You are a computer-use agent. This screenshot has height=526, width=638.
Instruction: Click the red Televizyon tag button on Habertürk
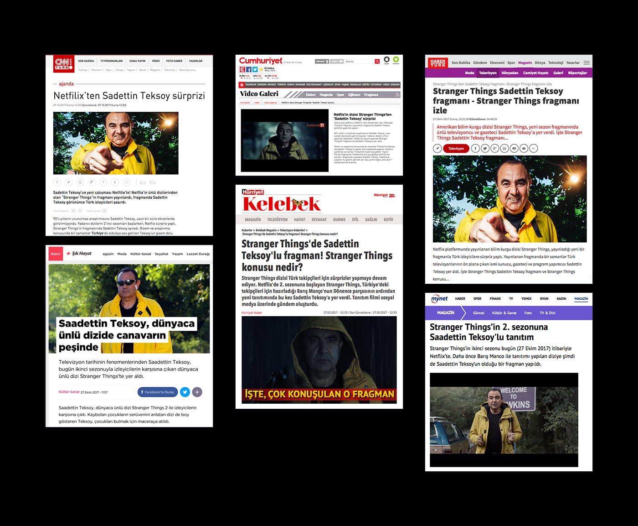(456, 148)
